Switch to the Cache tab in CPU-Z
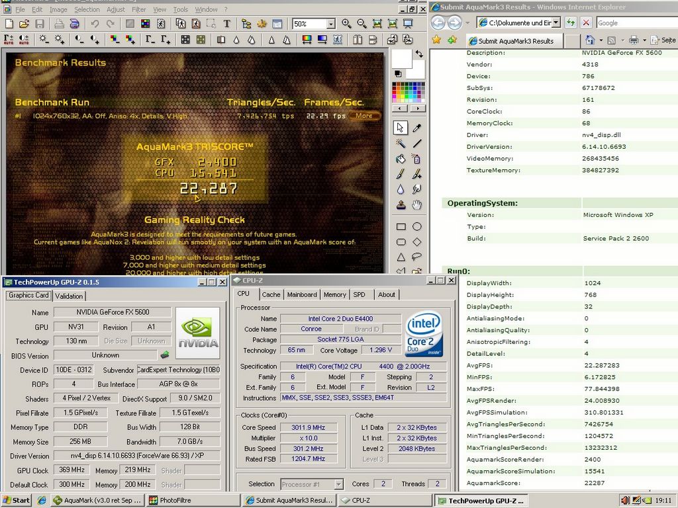 [271, 294]
